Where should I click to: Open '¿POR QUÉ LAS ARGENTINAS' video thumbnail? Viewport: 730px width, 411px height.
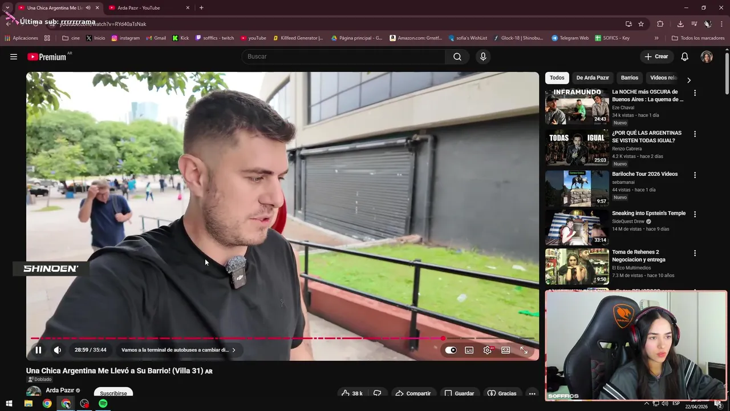[x=577, y=148]
